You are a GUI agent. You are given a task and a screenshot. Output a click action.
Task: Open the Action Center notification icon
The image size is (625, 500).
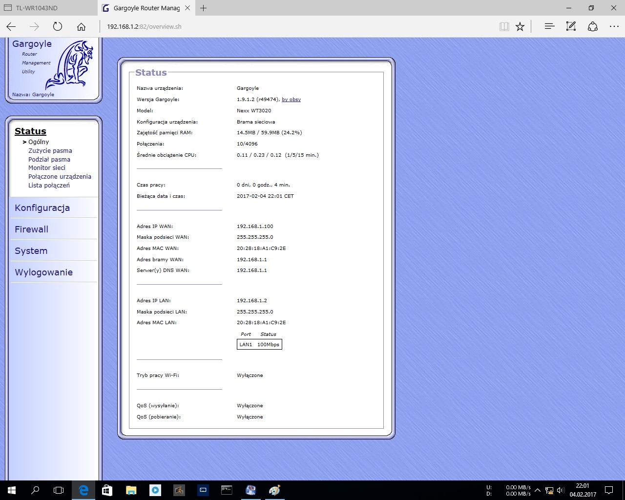pos(609,490)
